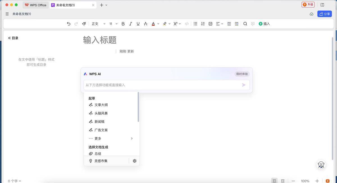Open the WPS assistant mascot icon
Screen dimensions: 337x183
coord(321,165)
